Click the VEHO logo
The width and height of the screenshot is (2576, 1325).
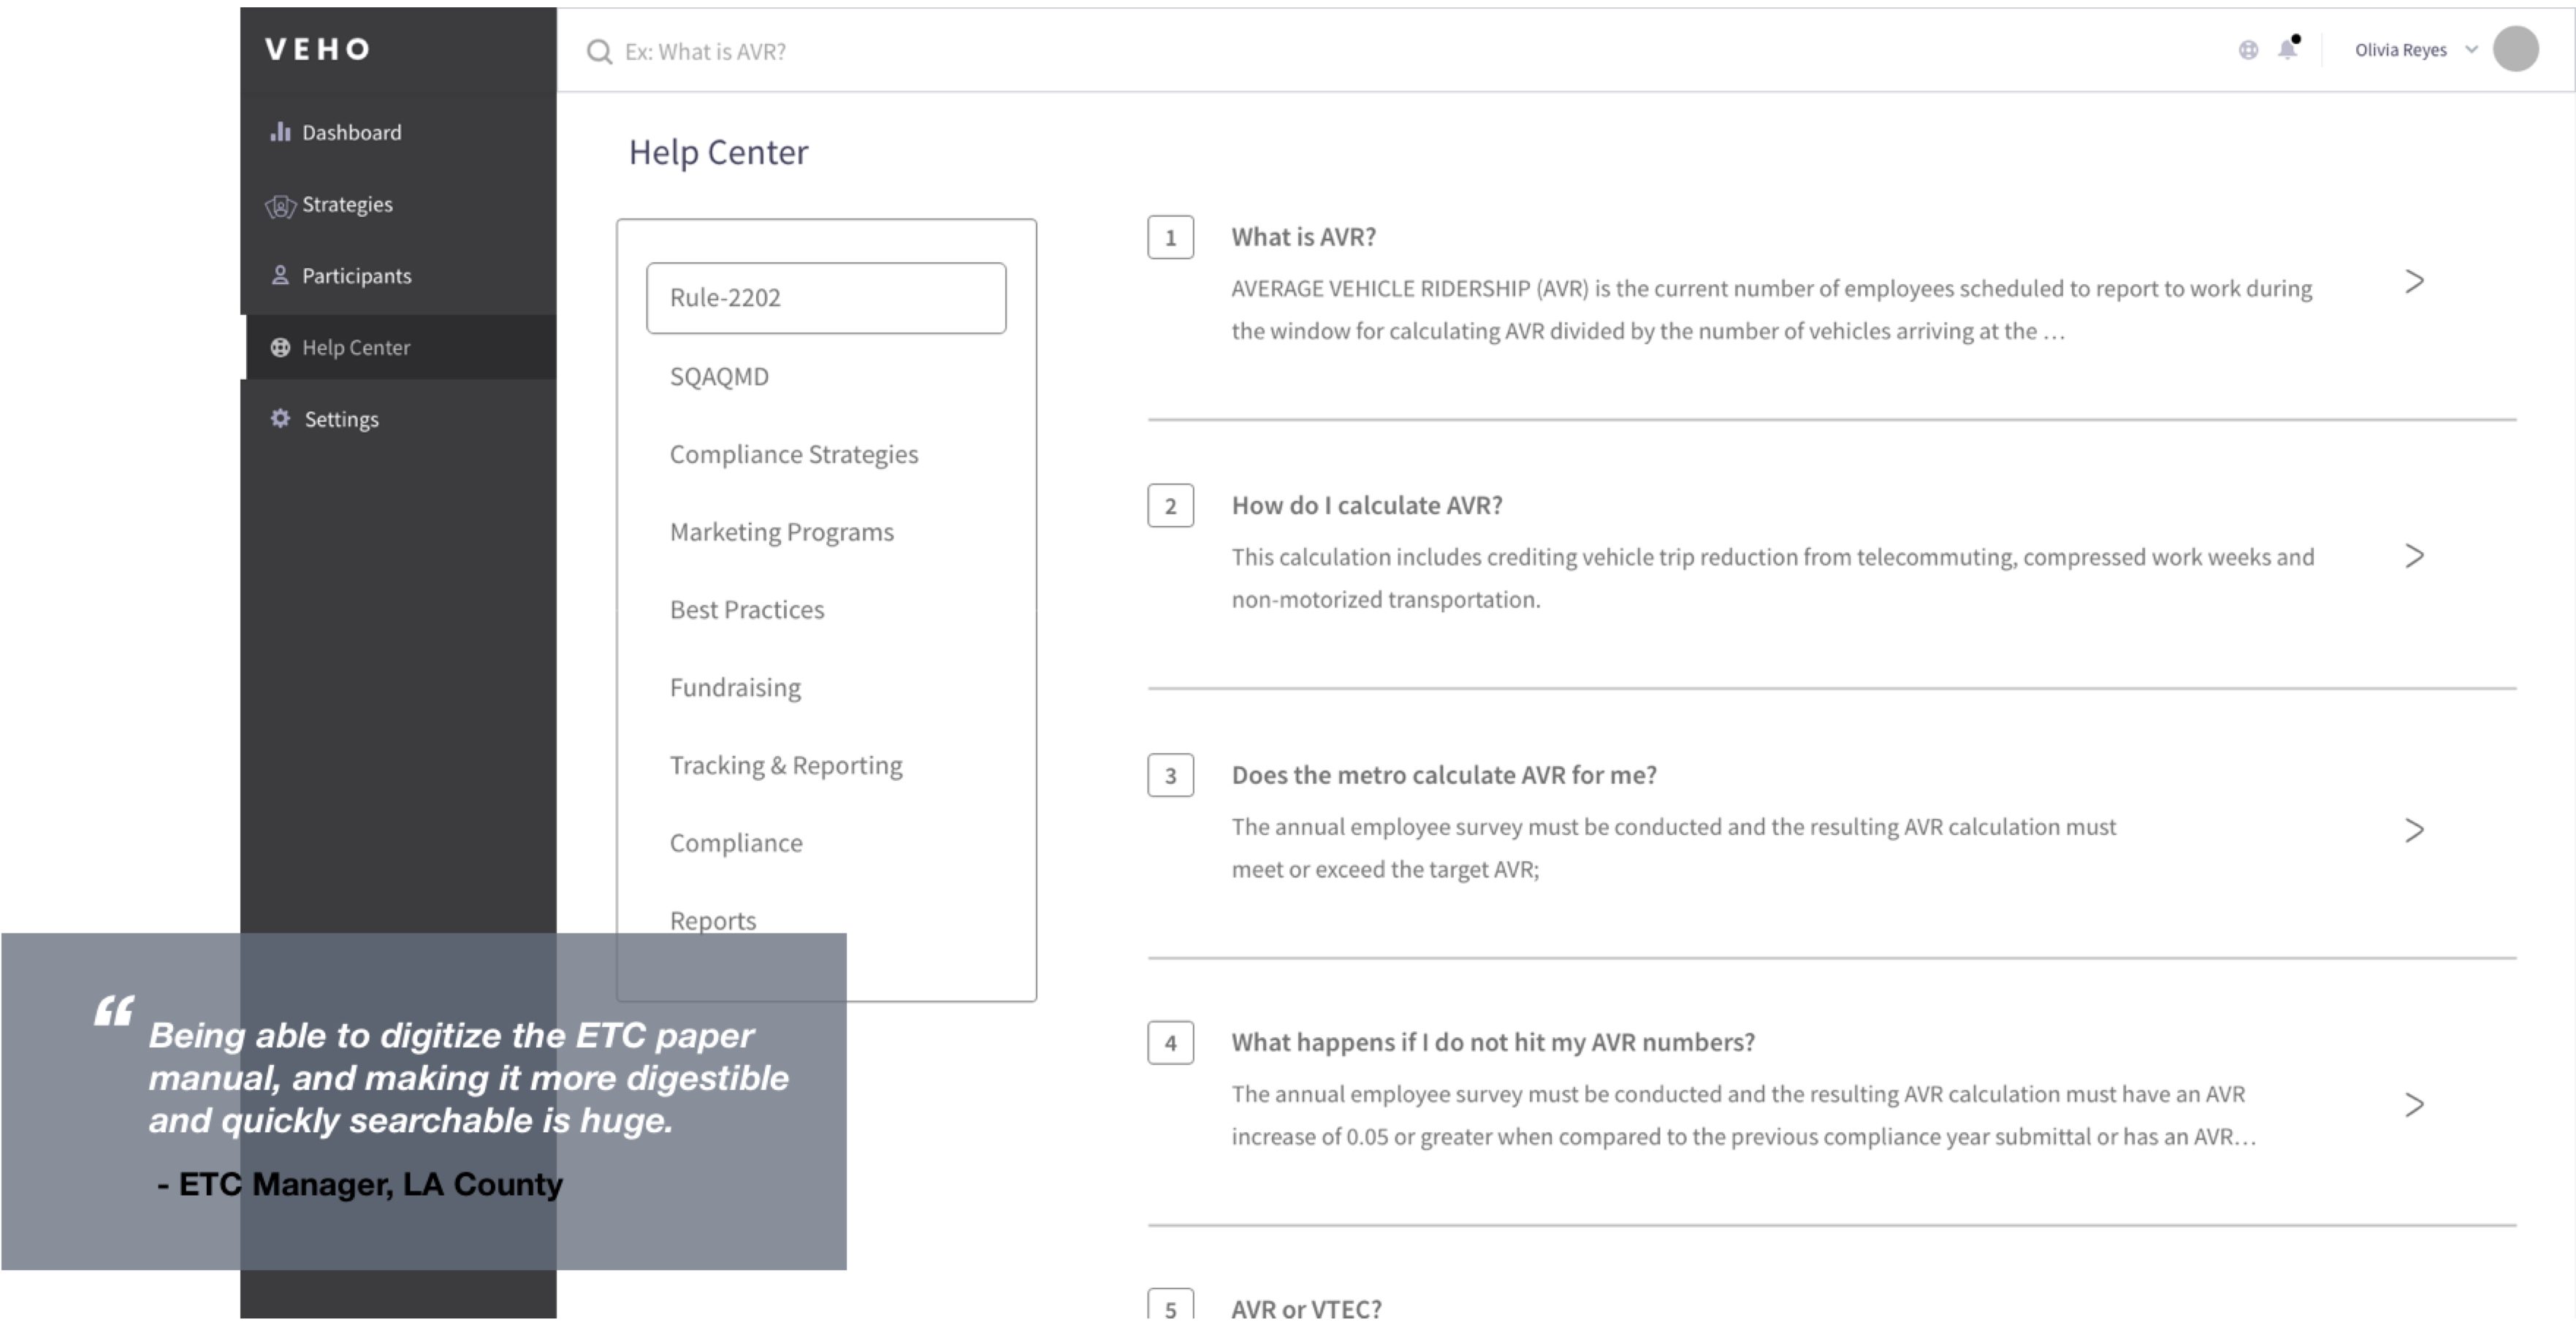click(x=318, y=49)
